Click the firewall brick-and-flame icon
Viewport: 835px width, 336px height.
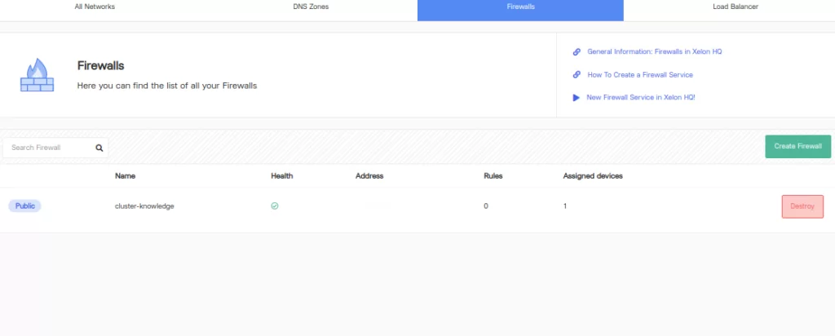[37, 75]
